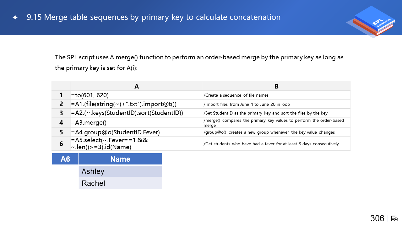Click the icon next to page number 306
This screenshot has height=226, width=402.
click(x=394, y=218)
